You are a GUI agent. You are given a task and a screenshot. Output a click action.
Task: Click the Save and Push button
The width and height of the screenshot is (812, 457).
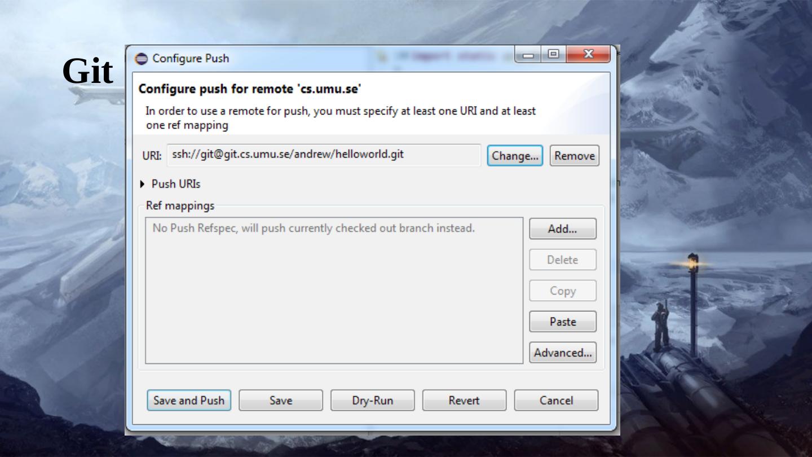click(189, 401)
